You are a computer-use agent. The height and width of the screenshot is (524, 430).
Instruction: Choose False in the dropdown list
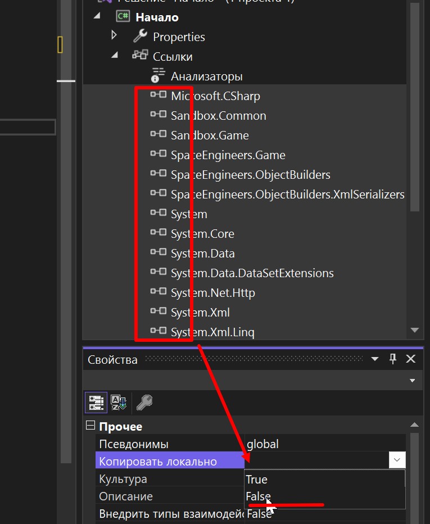point(325,496)
